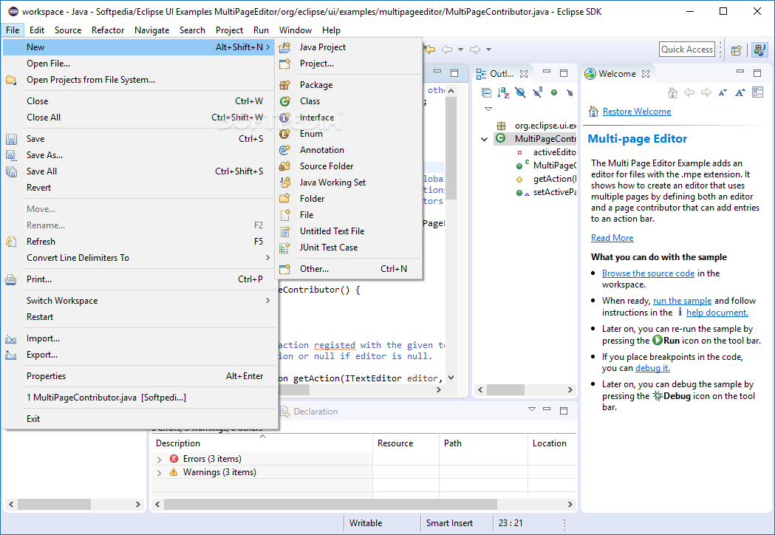Click the Welcome view back arrow icon
Screen dimensions: 775x535
click(x=689, y=92)
